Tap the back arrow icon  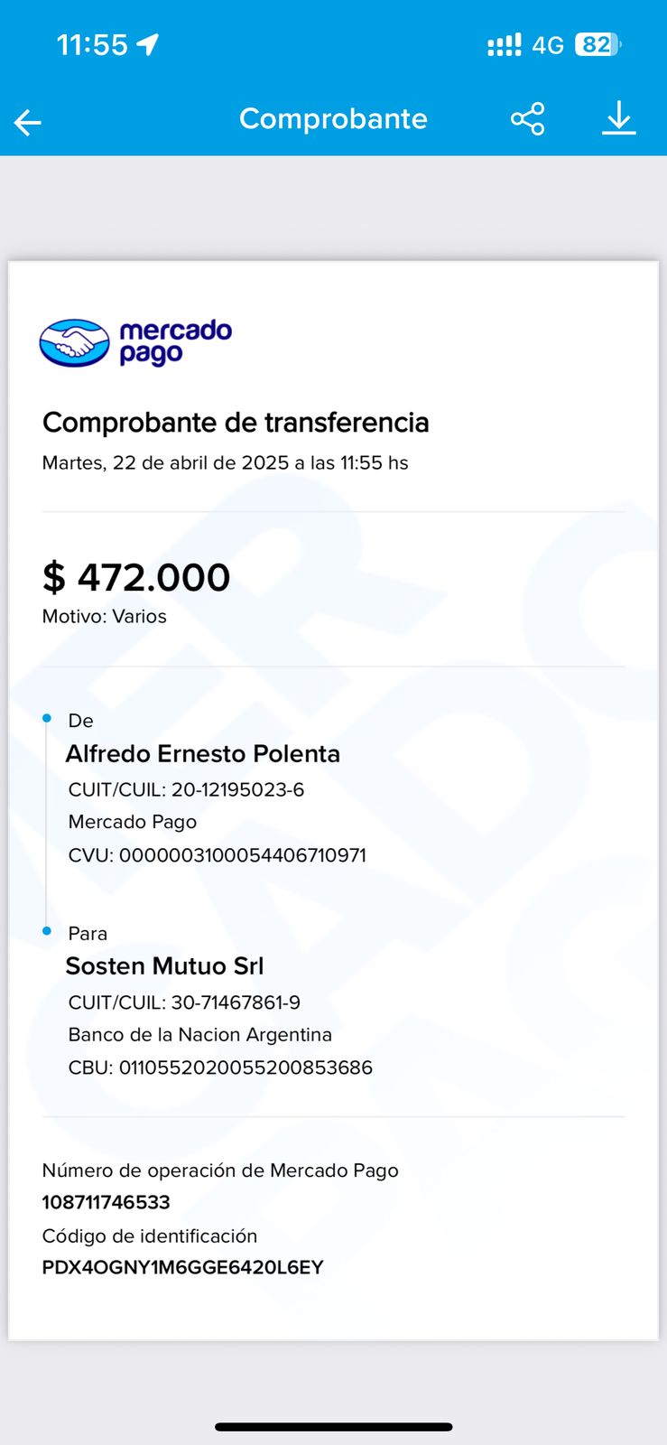[28, 122]
